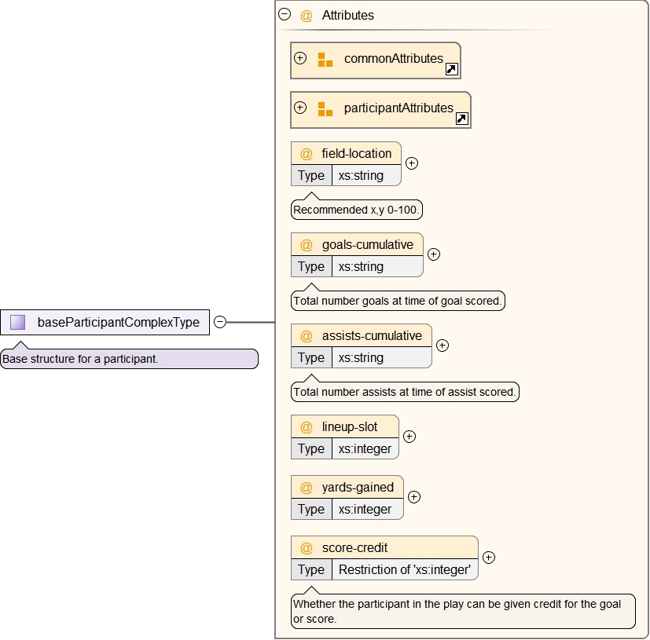This screenshot has width=650, height=640.
Task: Follow the participantAttributes reference arrow icon
Action: pos(461,119)
